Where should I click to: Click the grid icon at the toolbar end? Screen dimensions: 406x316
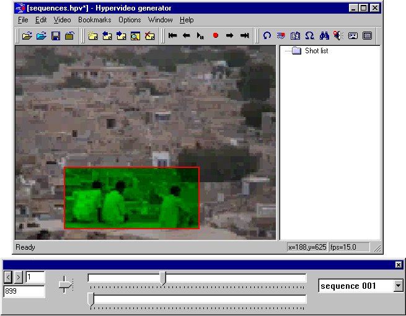(x=367, y=36)
